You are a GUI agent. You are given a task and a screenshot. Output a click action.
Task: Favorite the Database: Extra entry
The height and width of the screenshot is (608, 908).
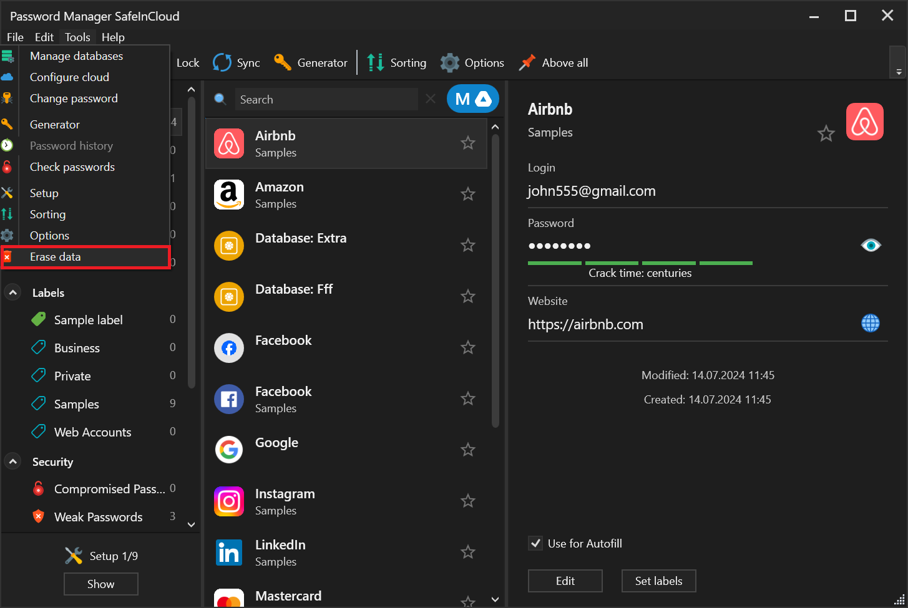pos(468,246)
